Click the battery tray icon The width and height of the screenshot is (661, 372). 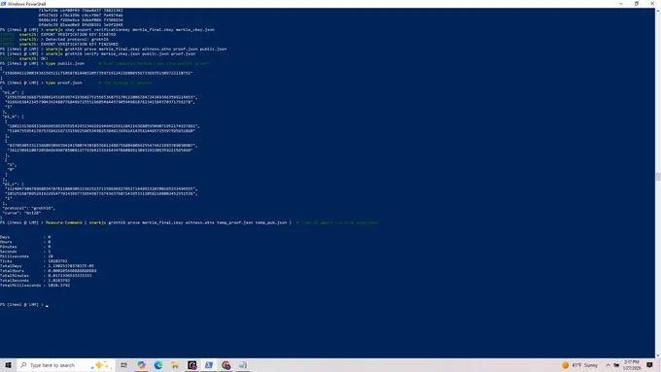pyautogui.click(x=616, y=365)
